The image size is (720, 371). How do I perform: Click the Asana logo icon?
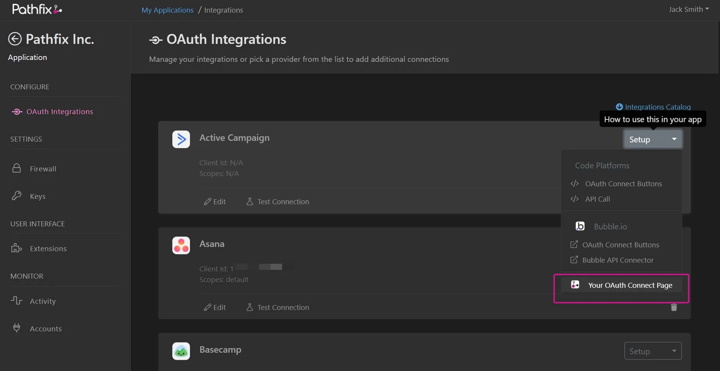[181, 245]
